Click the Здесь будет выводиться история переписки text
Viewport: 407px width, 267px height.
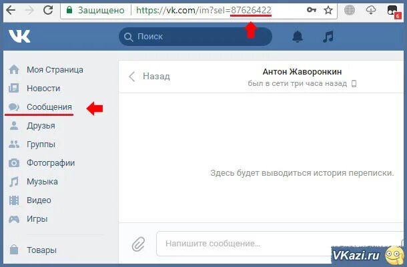point(302,173)
